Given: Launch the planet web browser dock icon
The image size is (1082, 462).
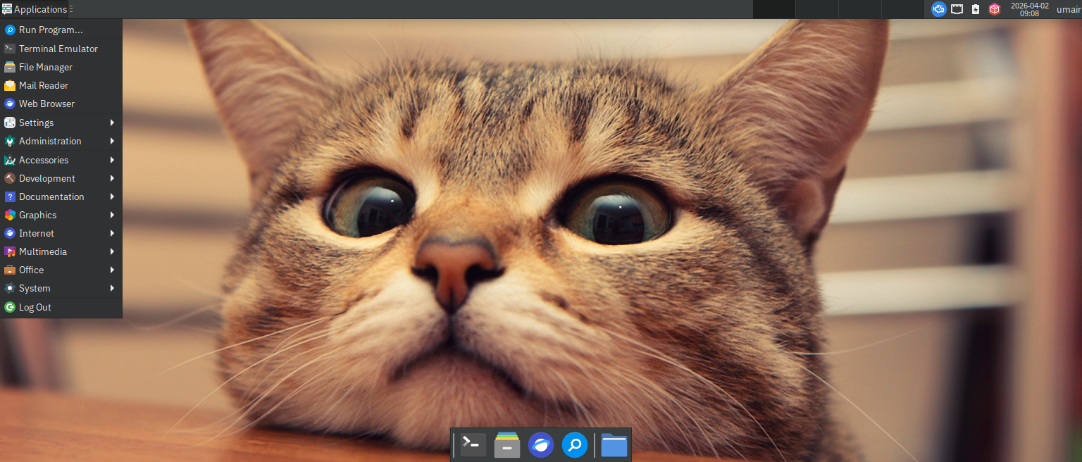Looking at the screenshot, I should point(541,444).
